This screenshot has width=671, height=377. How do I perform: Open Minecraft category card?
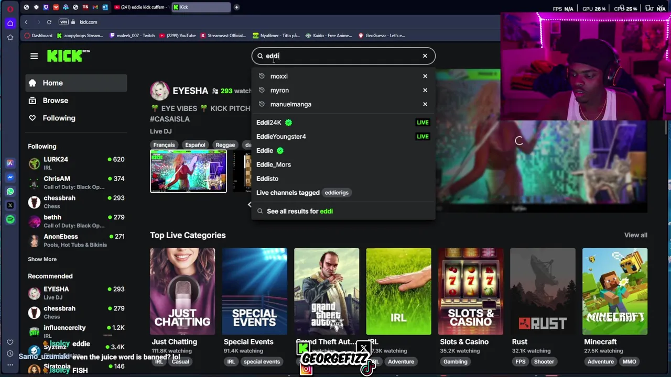point(615,291)
